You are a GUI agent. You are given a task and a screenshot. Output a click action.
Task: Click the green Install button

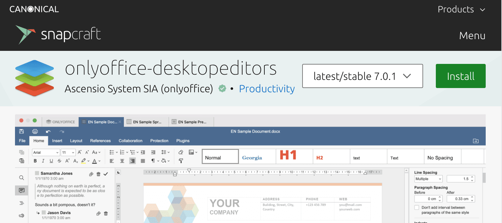click(460, 76)
